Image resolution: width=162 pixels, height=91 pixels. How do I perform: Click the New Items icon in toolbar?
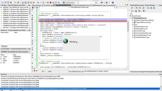pyautogui.click(x=15, y=3)
